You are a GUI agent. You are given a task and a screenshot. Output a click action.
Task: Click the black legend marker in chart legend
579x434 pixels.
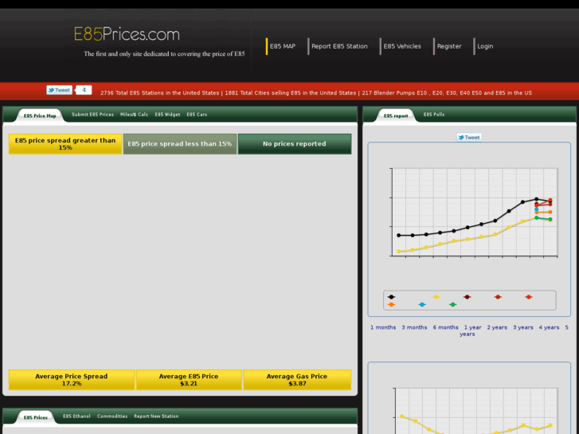click(391, 297)
